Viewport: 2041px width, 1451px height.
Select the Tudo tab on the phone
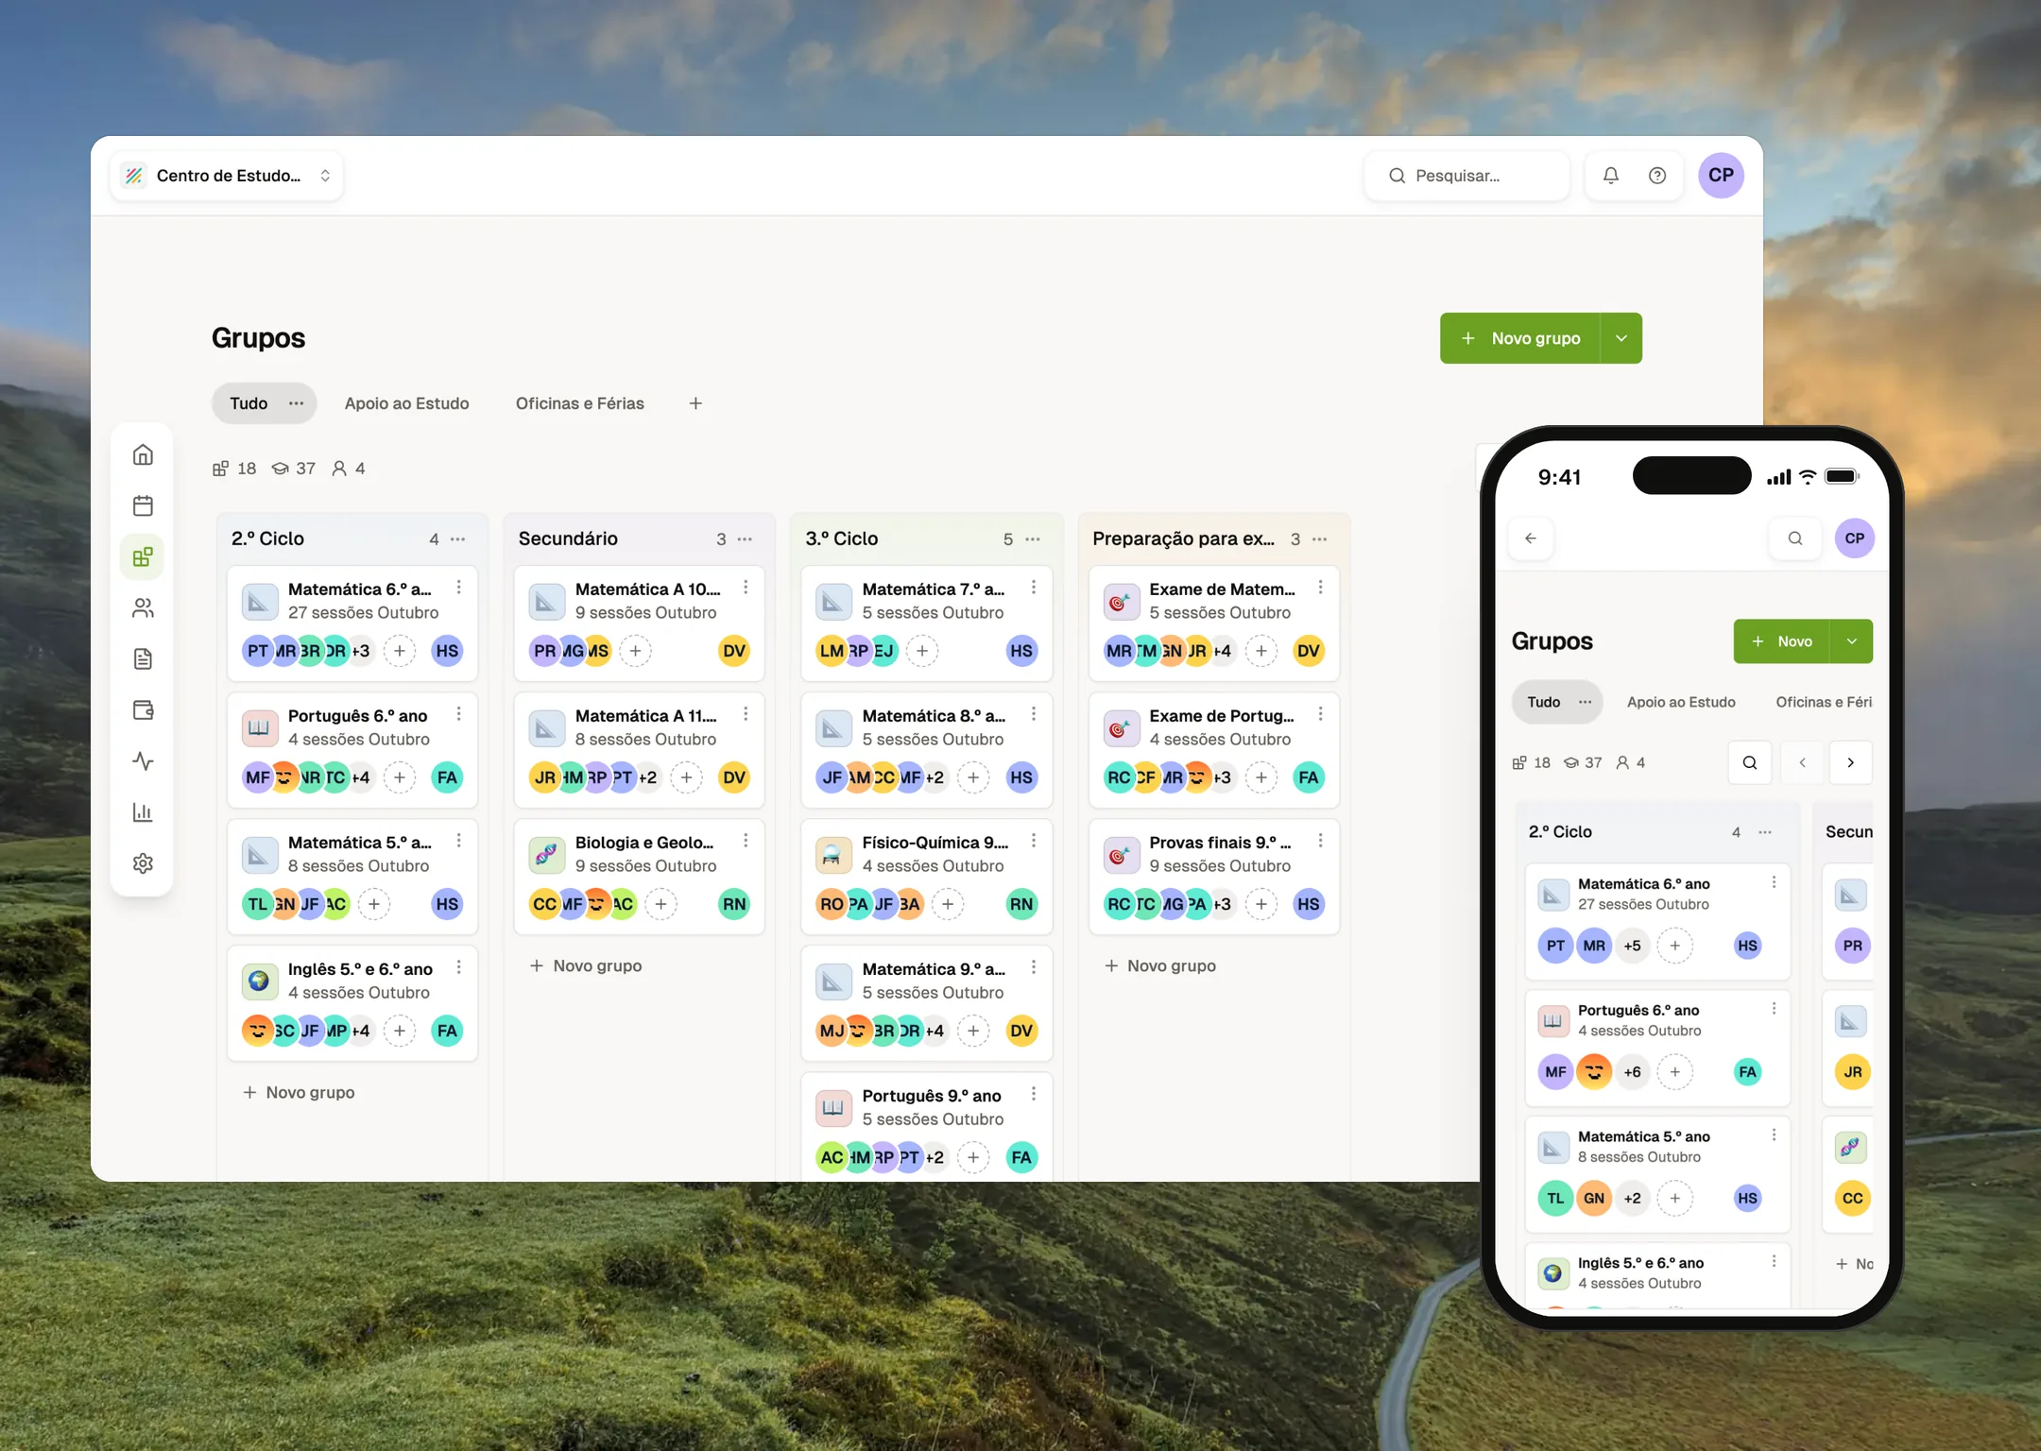click(1544, 702)
